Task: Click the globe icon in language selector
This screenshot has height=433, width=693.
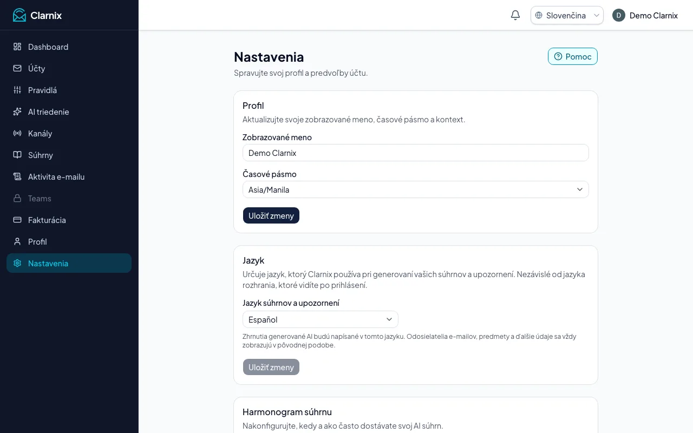Action: (x=539, y=15)
